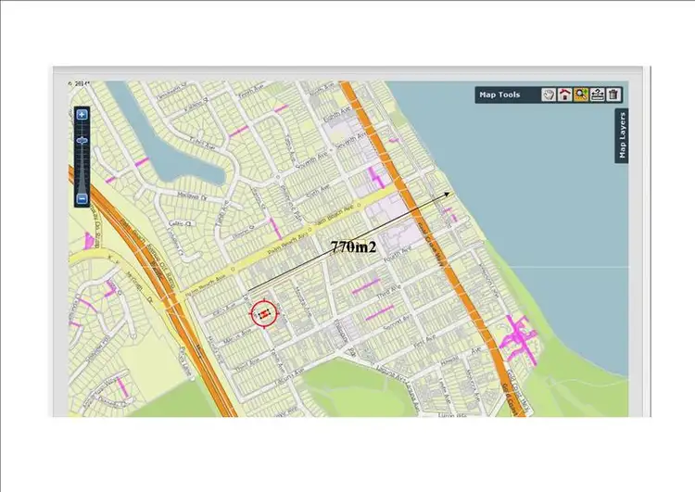Select the pan hand map tool
Screen dimensions: 695x492
(549, 95)
